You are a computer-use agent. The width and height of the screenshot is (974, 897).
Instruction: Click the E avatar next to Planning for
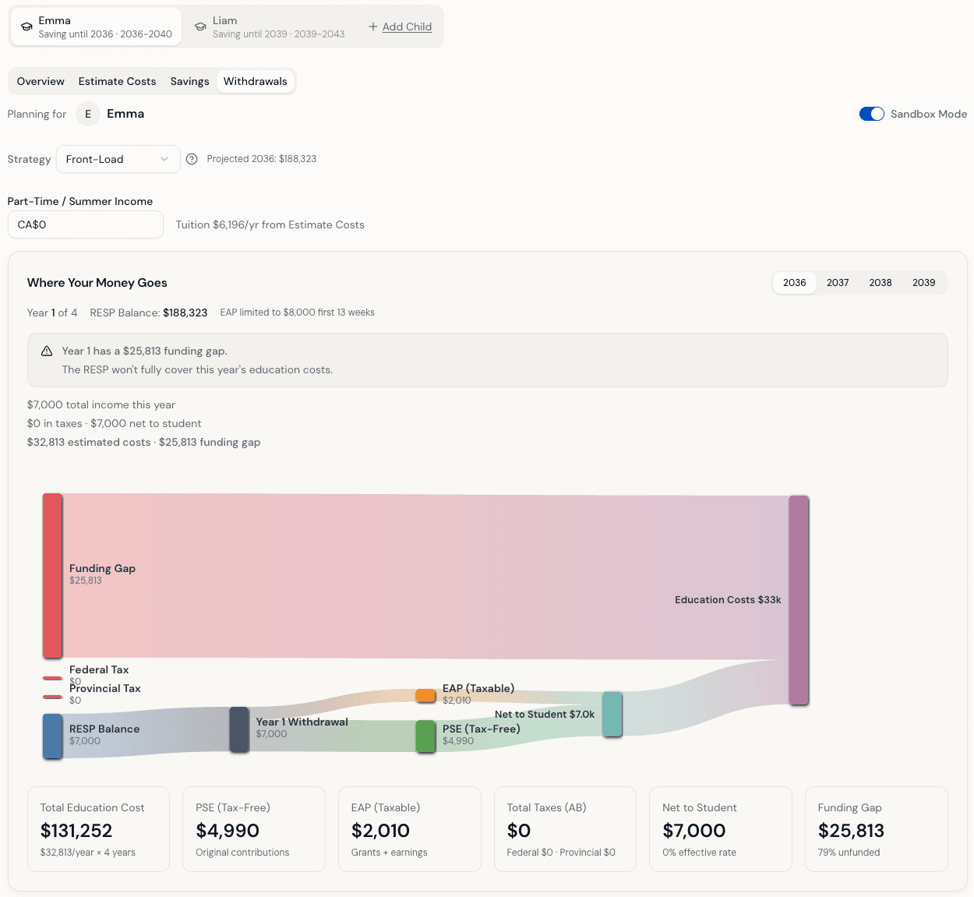pos(87,114)
